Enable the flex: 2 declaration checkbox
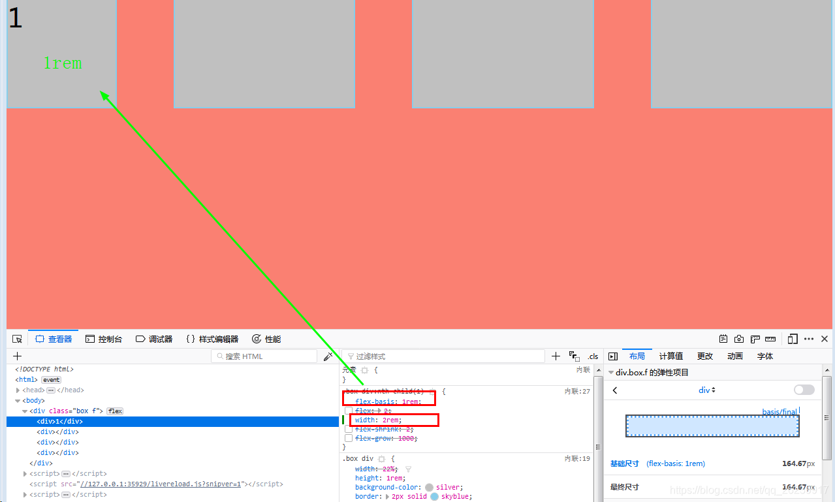This screenshot has width=835, height=502. point(349,411)
